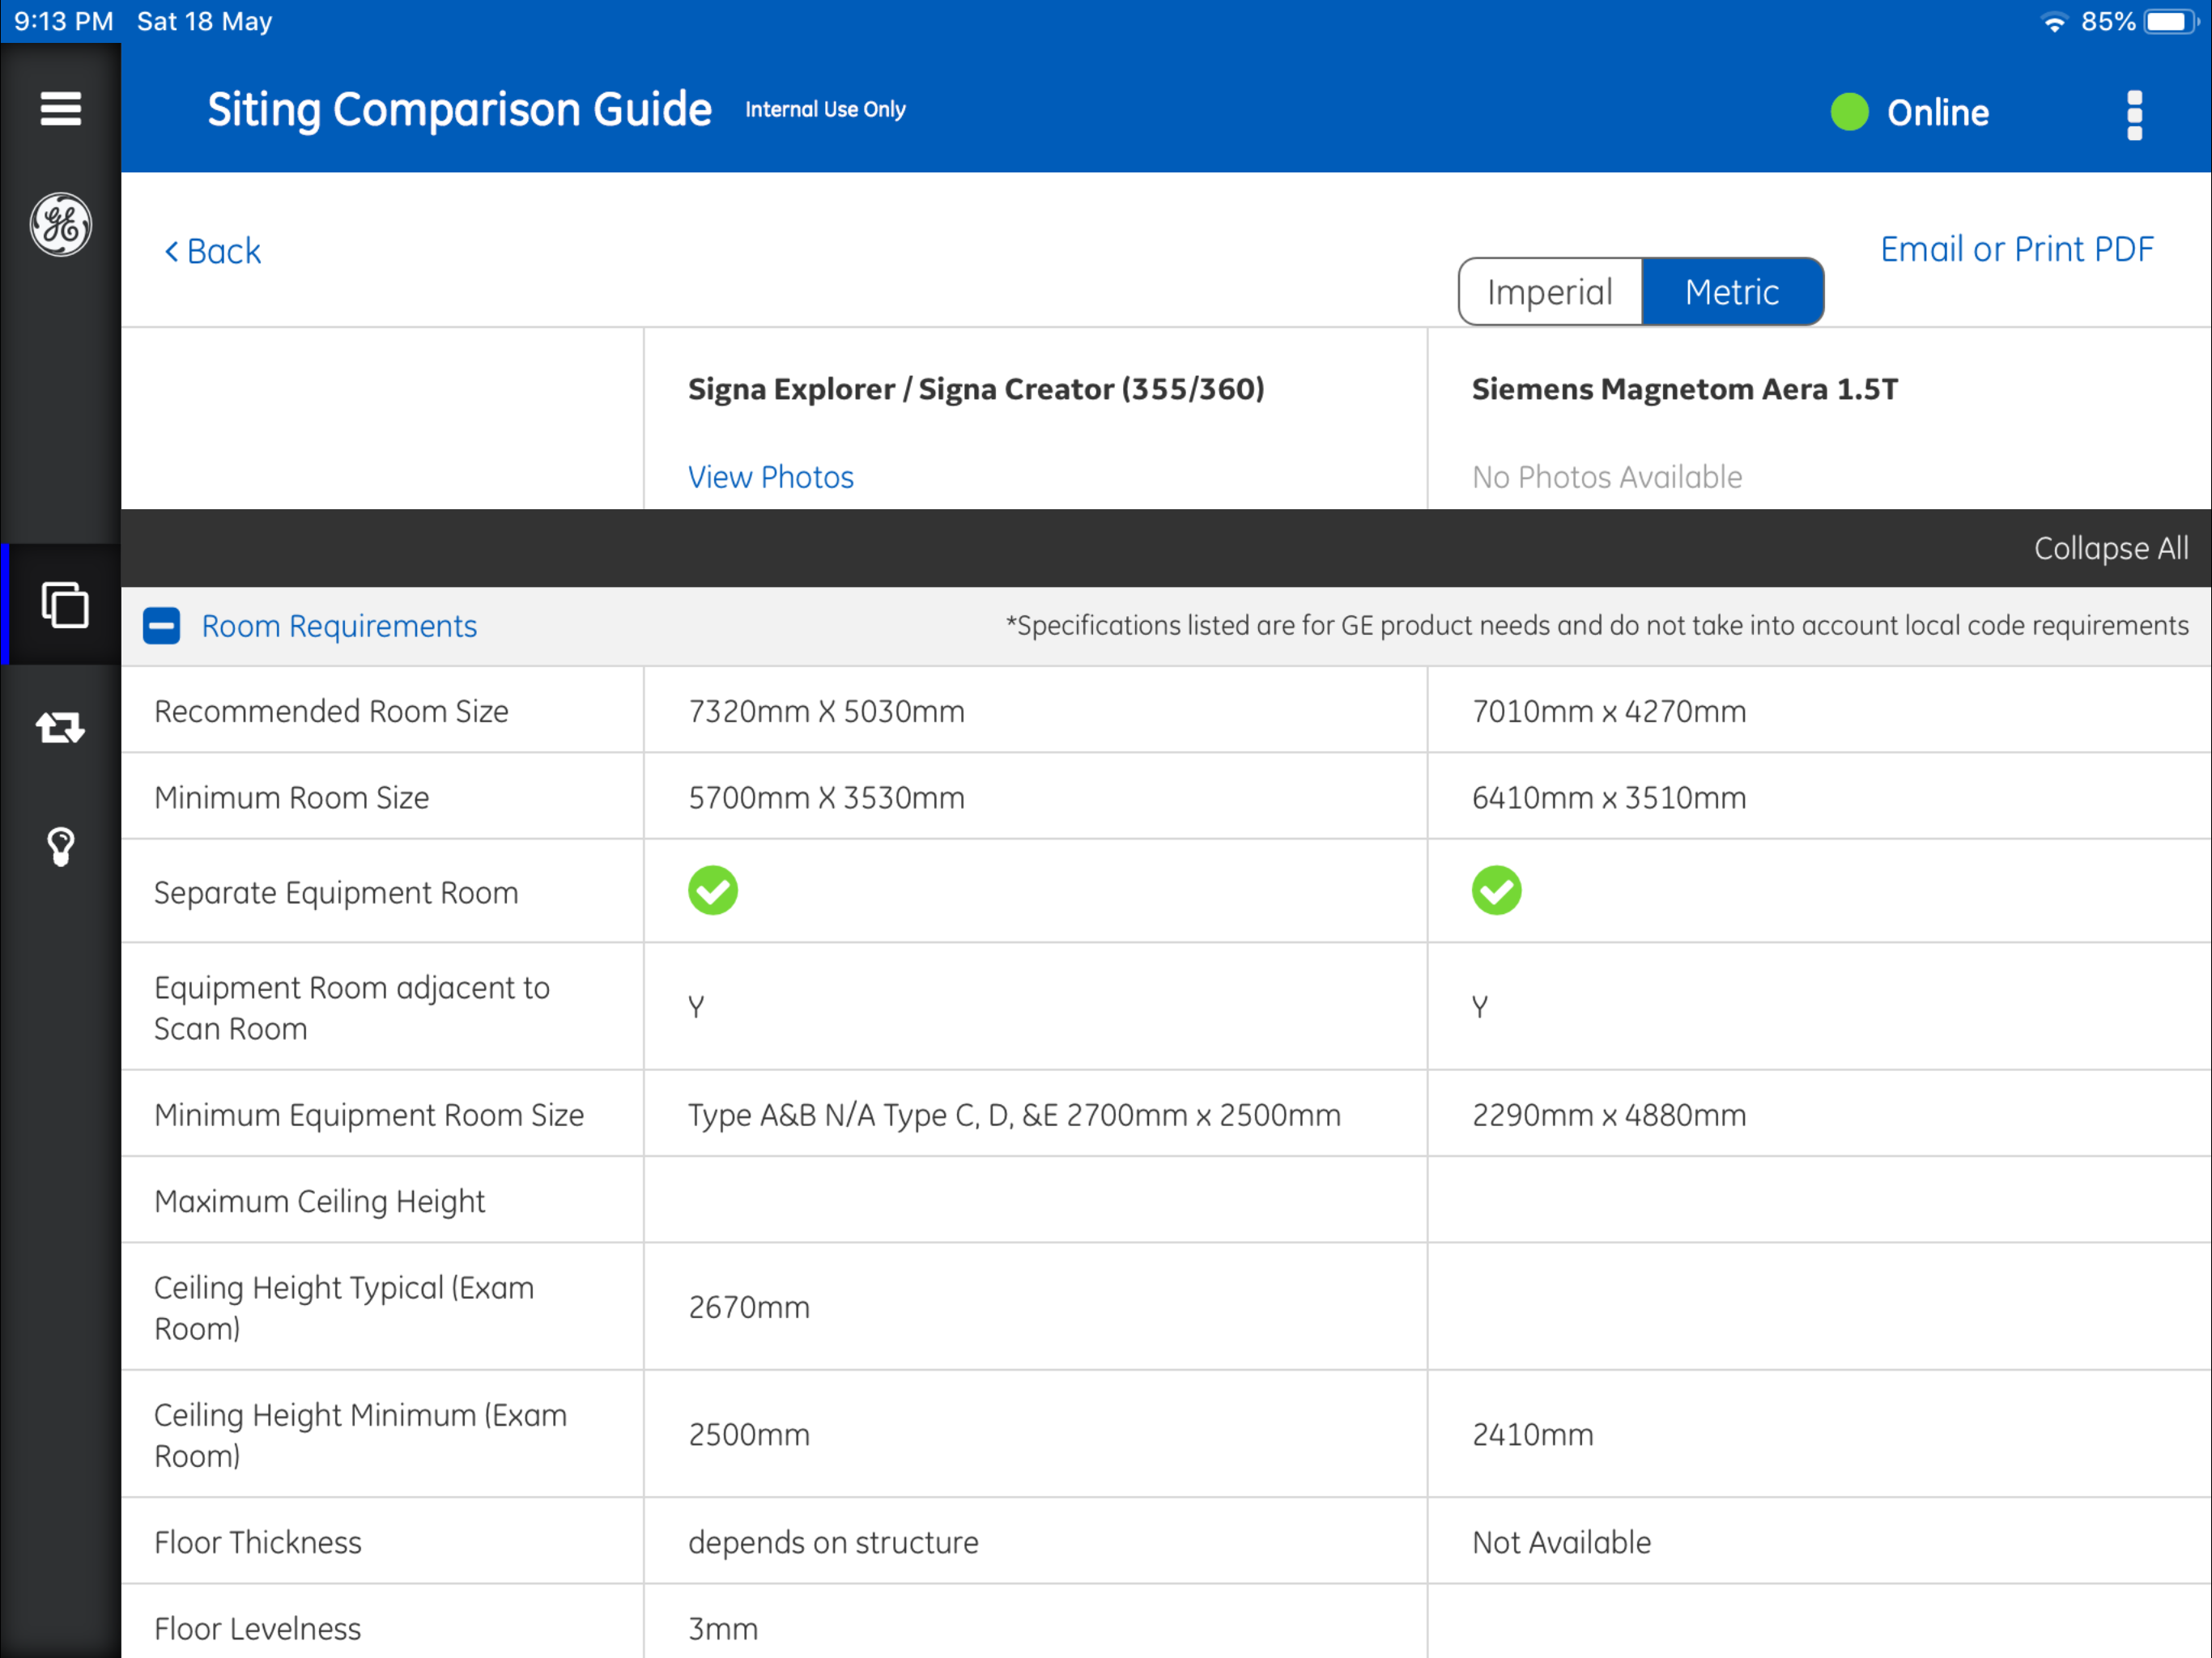Select the Minimum Equipment Room Size label
Screen dimensions: 2212x1658
pos(369,1115)
